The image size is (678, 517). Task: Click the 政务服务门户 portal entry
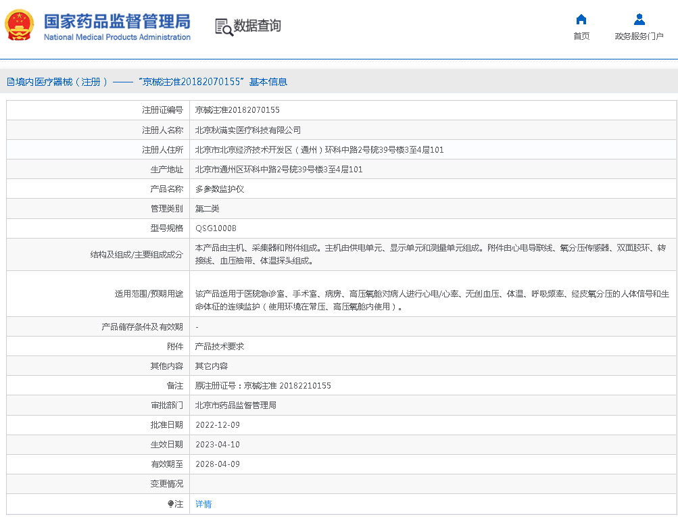click(638, 37)
